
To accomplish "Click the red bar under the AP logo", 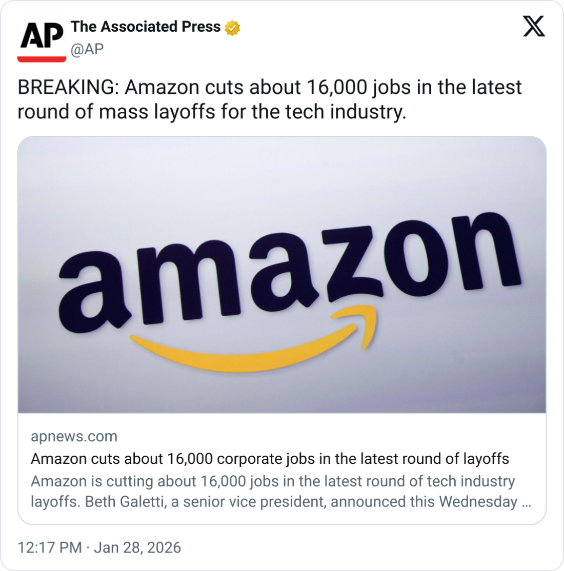I will point(42,59).
